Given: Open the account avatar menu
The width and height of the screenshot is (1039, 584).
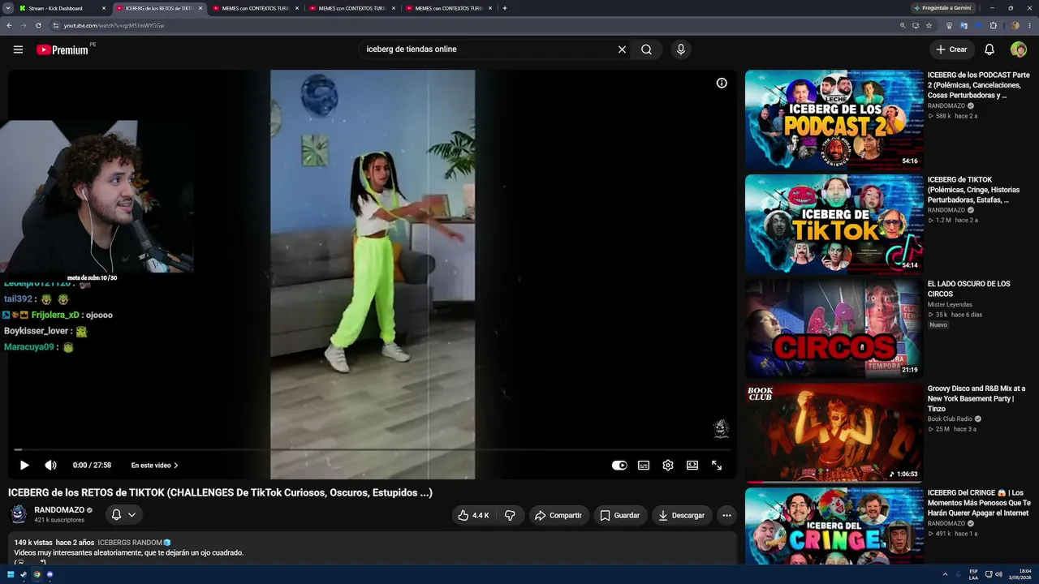Looking at the screenshot, I should pos(1018,49).
